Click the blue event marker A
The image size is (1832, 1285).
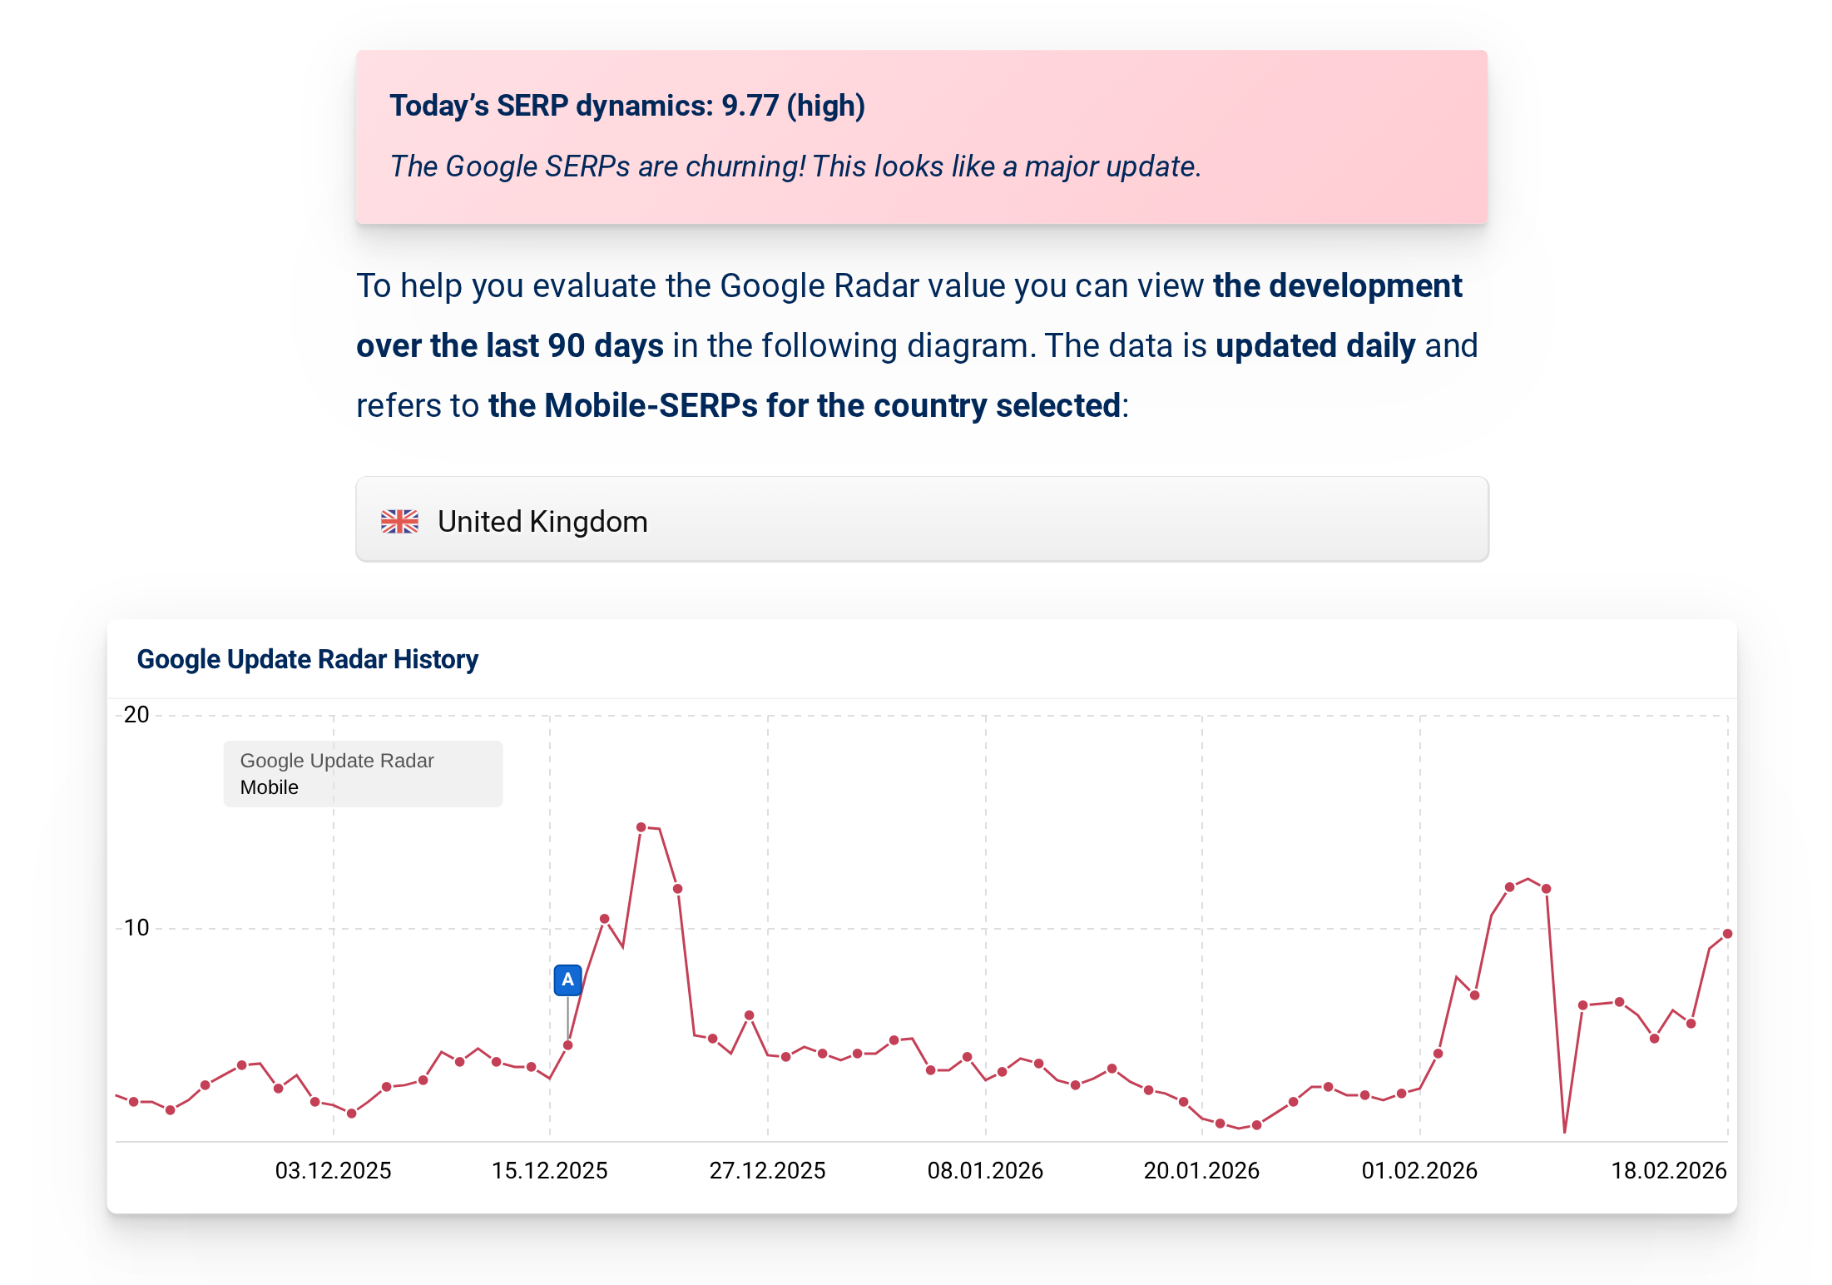pos(567,980)
